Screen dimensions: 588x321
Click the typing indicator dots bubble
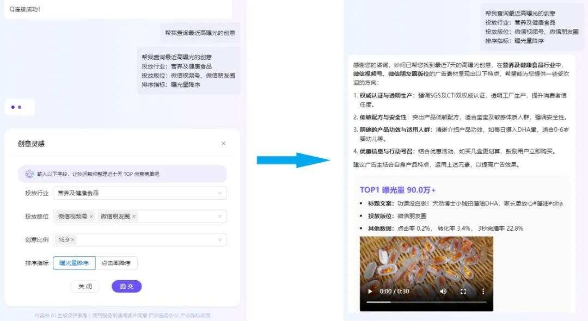coord(20,107)
